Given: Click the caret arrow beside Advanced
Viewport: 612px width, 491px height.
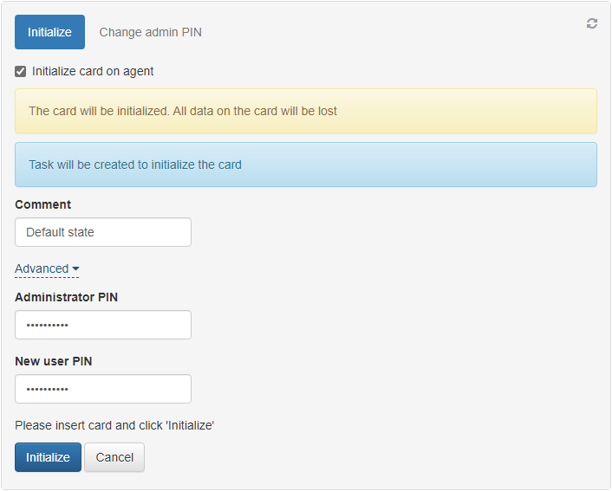Looking at the screenshot, I should (75, 269).
